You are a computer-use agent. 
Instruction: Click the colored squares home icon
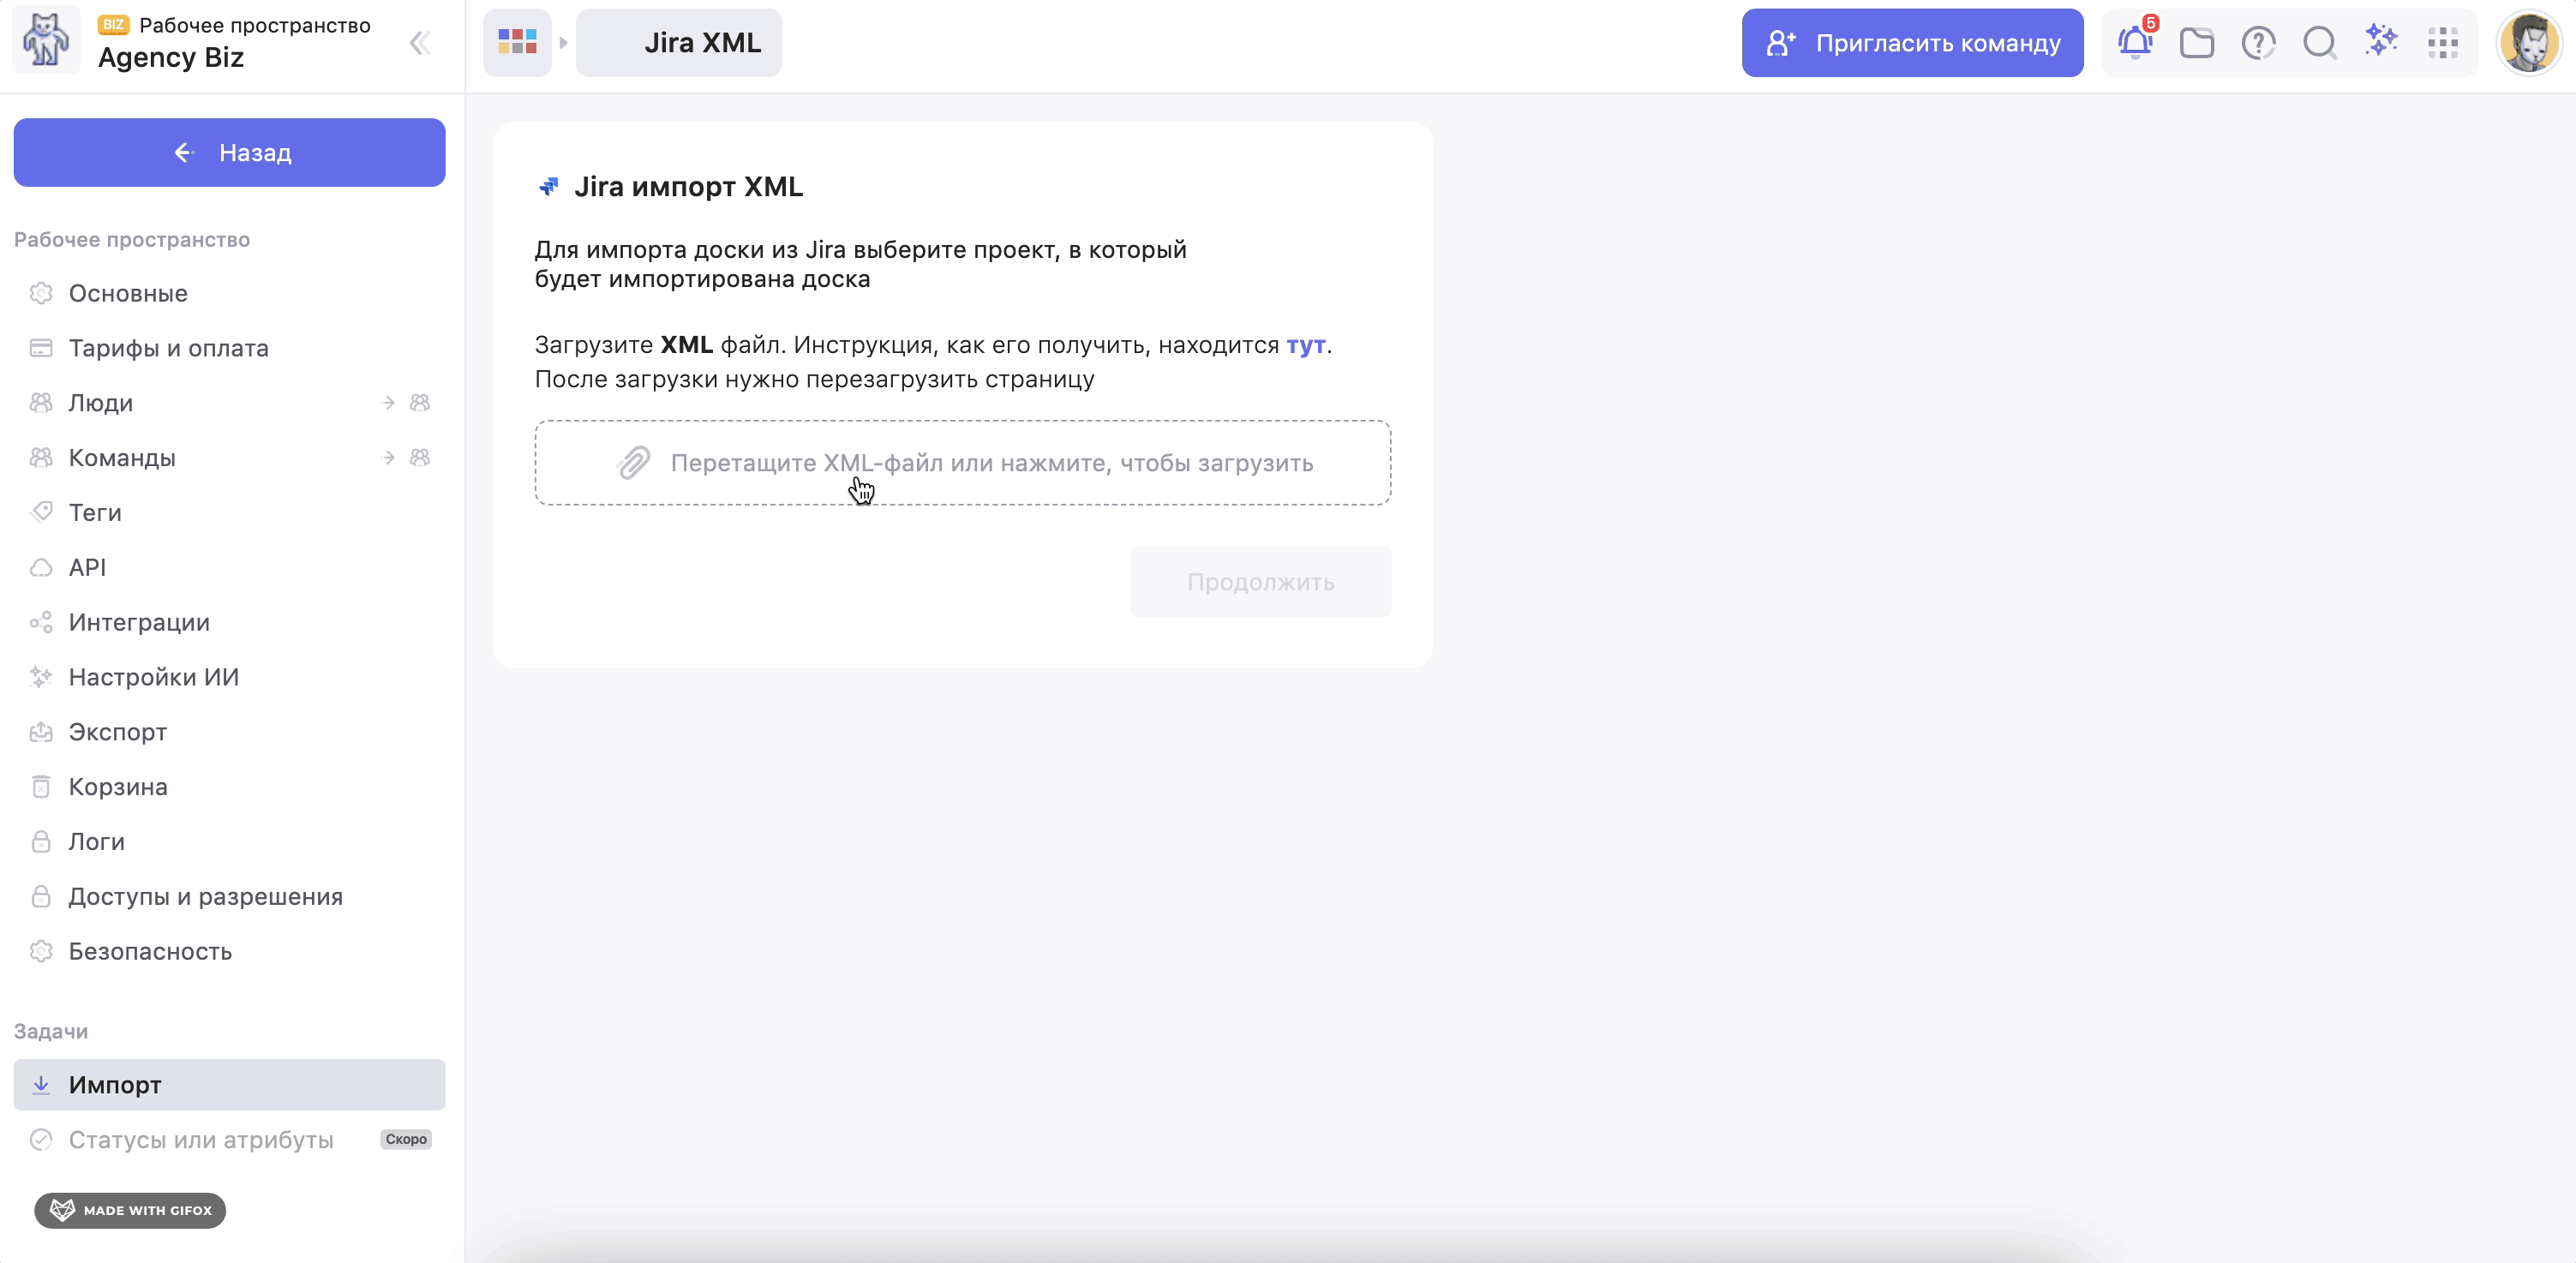[x=517, y=42]
